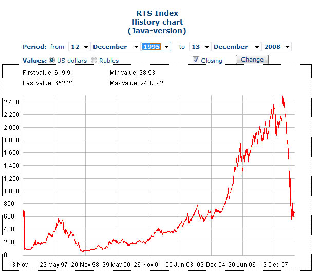Click the 'RTS Index' title text
The height and width of the screenshot is (274, 319).
click(157, 13)
